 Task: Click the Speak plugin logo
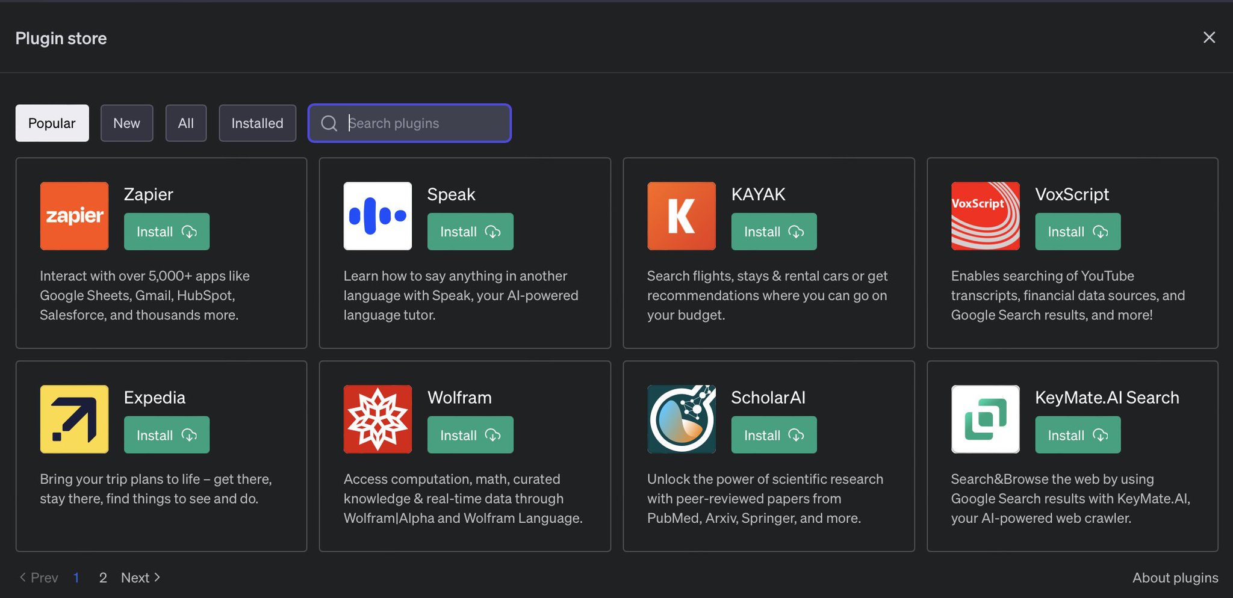[x=377, y=216]
